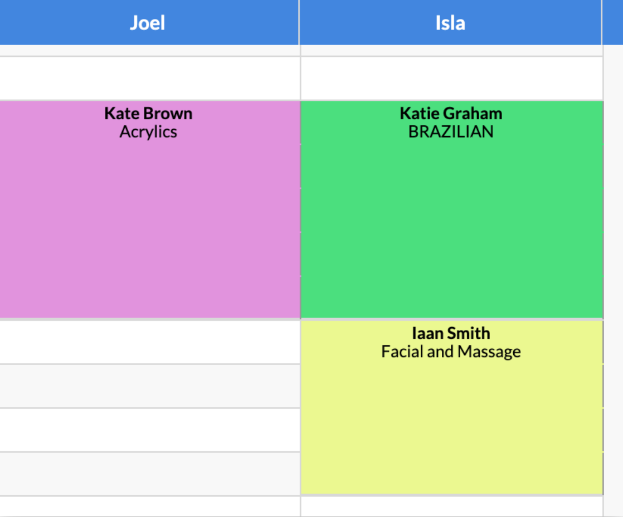623x517 pixels.
Task: Click the empty slot below Kate Brown's booking
Action: [x=148, y=343]
